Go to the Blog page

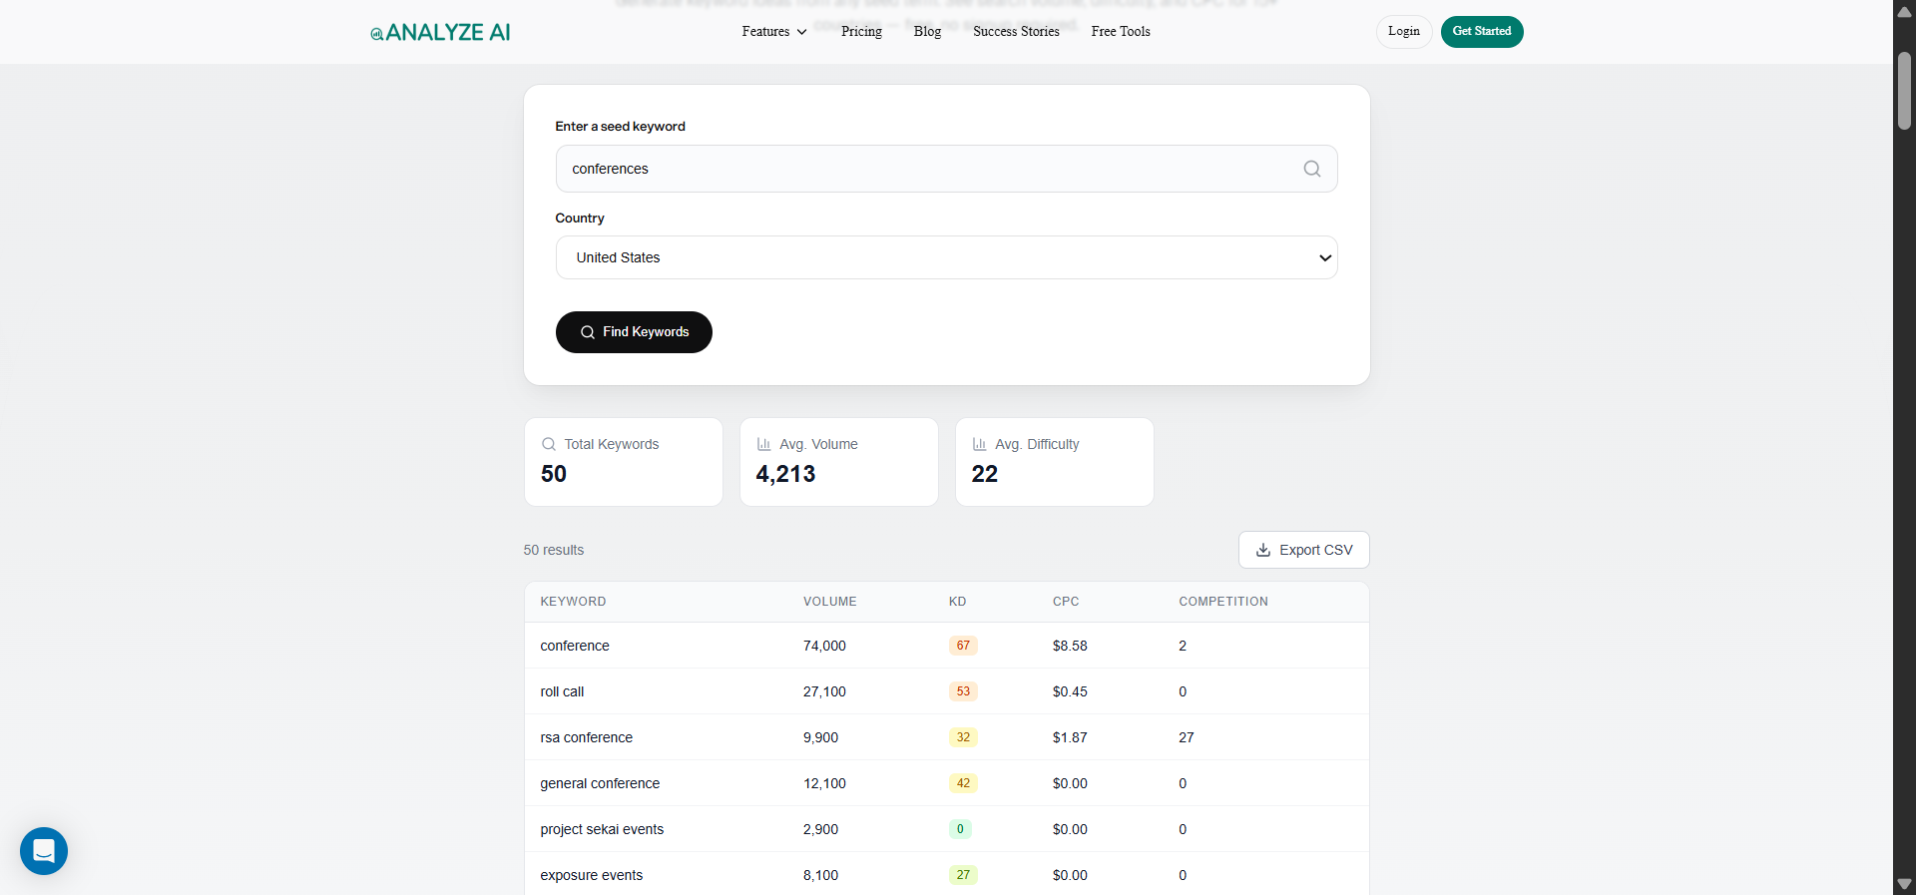pos(927,32)
